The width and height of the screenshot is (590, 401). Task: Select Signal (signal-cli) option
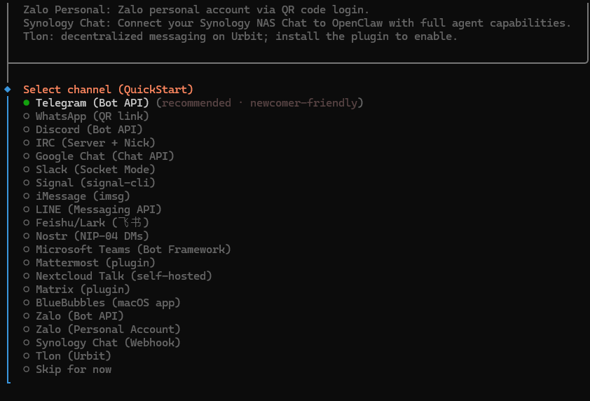[x=95, y=183]
